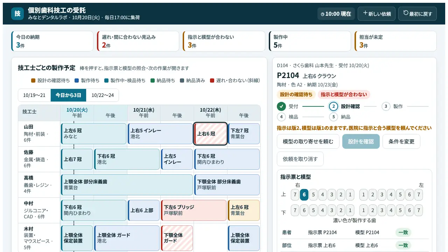Open the 今日の納期 summary card
This screenshot has width=448, height=252.
[x=52, y=41]
